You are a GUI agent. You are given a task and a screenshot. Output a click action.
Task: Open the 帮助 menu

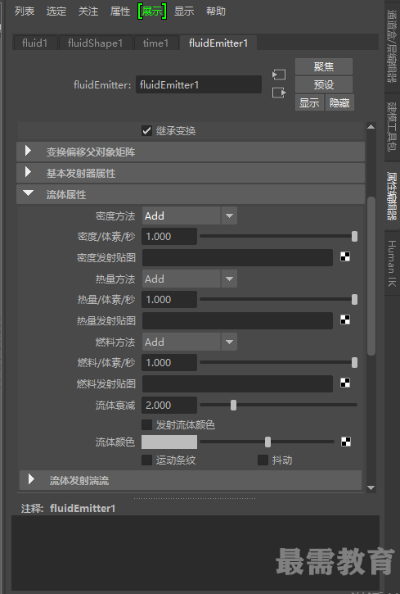pos(216,11)
